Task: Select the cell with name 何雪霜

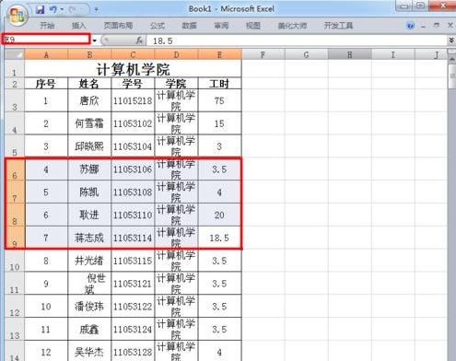Action: 89,123
